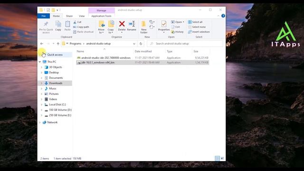The width and height of the screenshot is (304, 171).
Task: Click the History command
Action: [177, 32]
